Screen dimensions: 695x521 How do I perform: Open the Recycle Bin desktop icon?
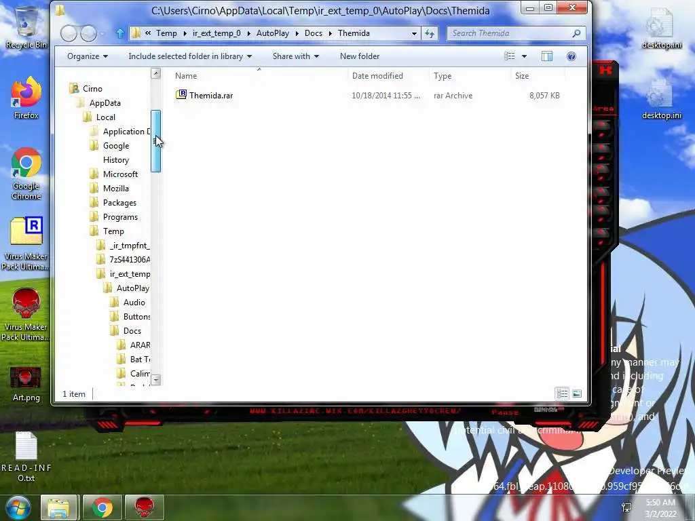pos(26,26)
